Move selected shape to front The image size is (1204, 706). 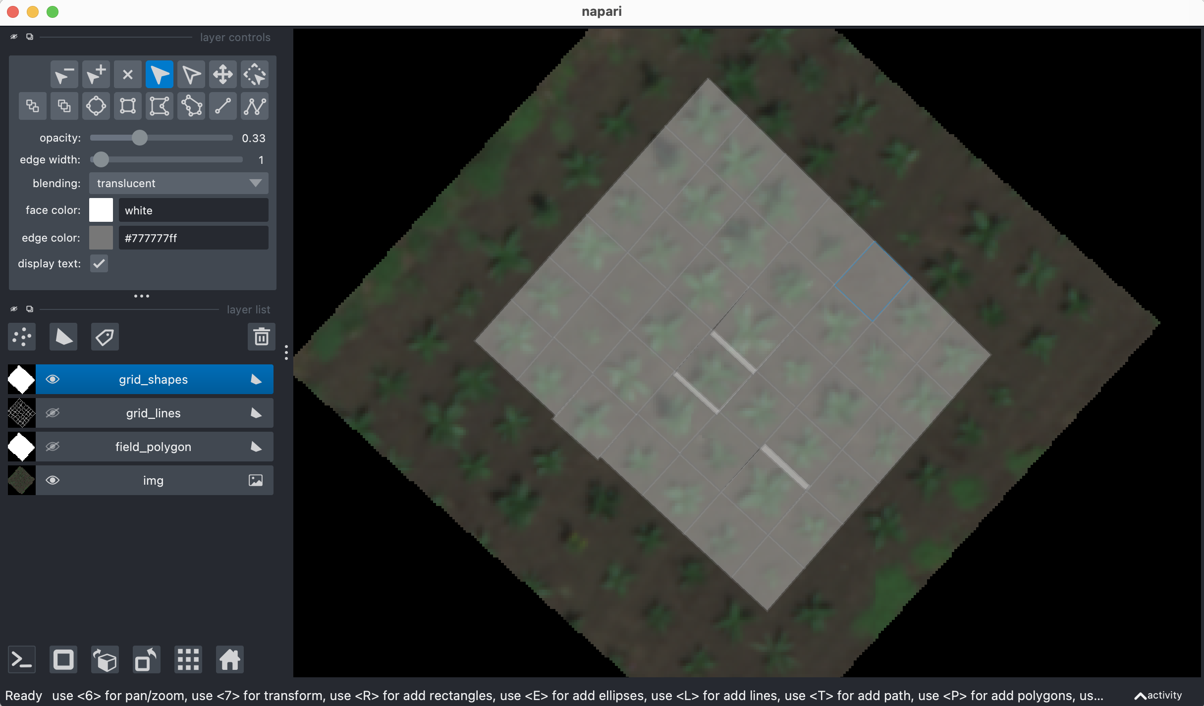click(64, 106)
